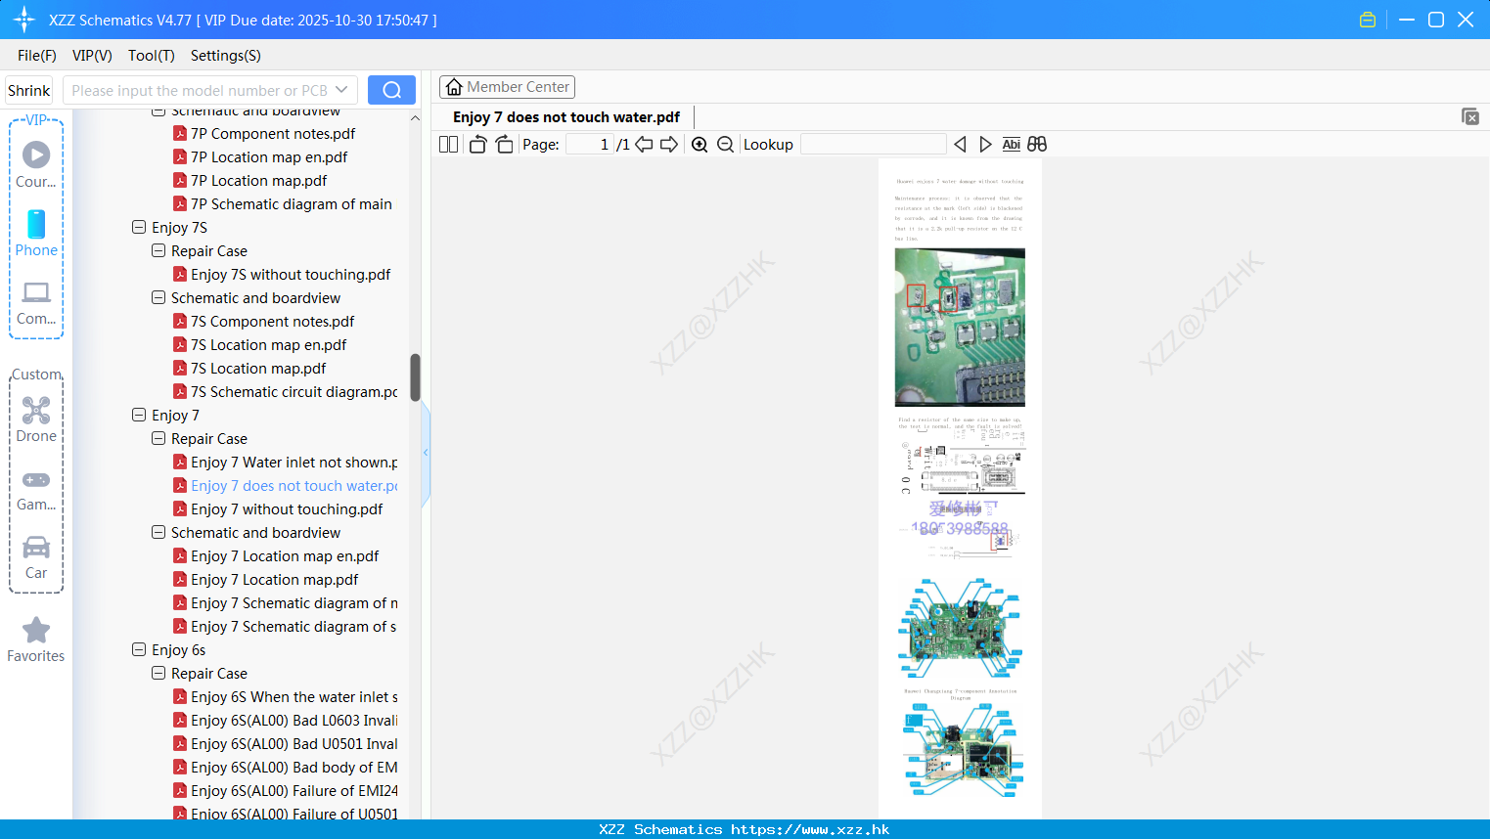Open the Drone category
The height and width of the screenshot is (839, 1490).
[36, 419]
